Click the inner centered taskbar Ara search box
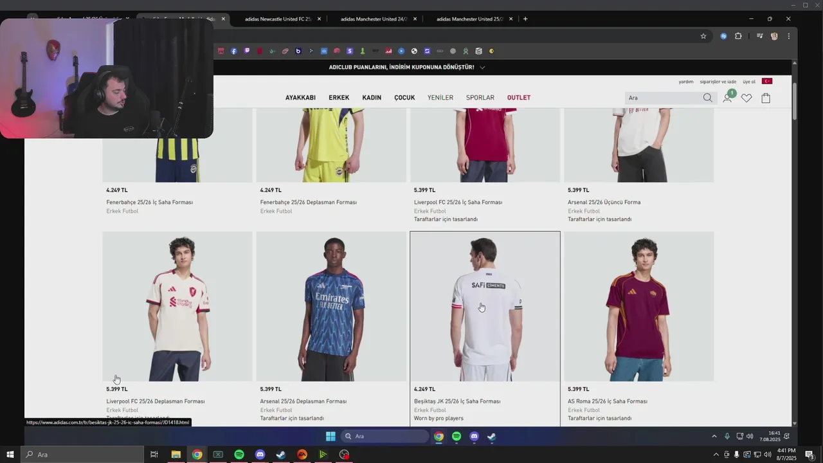This screenshot has height=463, width=823. tap(384, 436)
